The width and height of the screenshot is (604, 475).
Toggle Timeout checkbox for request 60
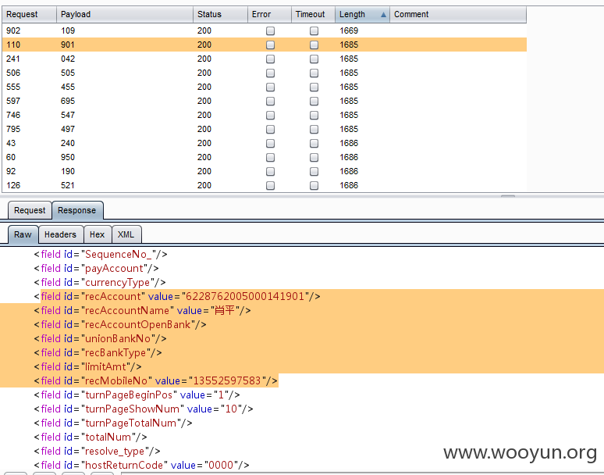click(x=314, y=157)
